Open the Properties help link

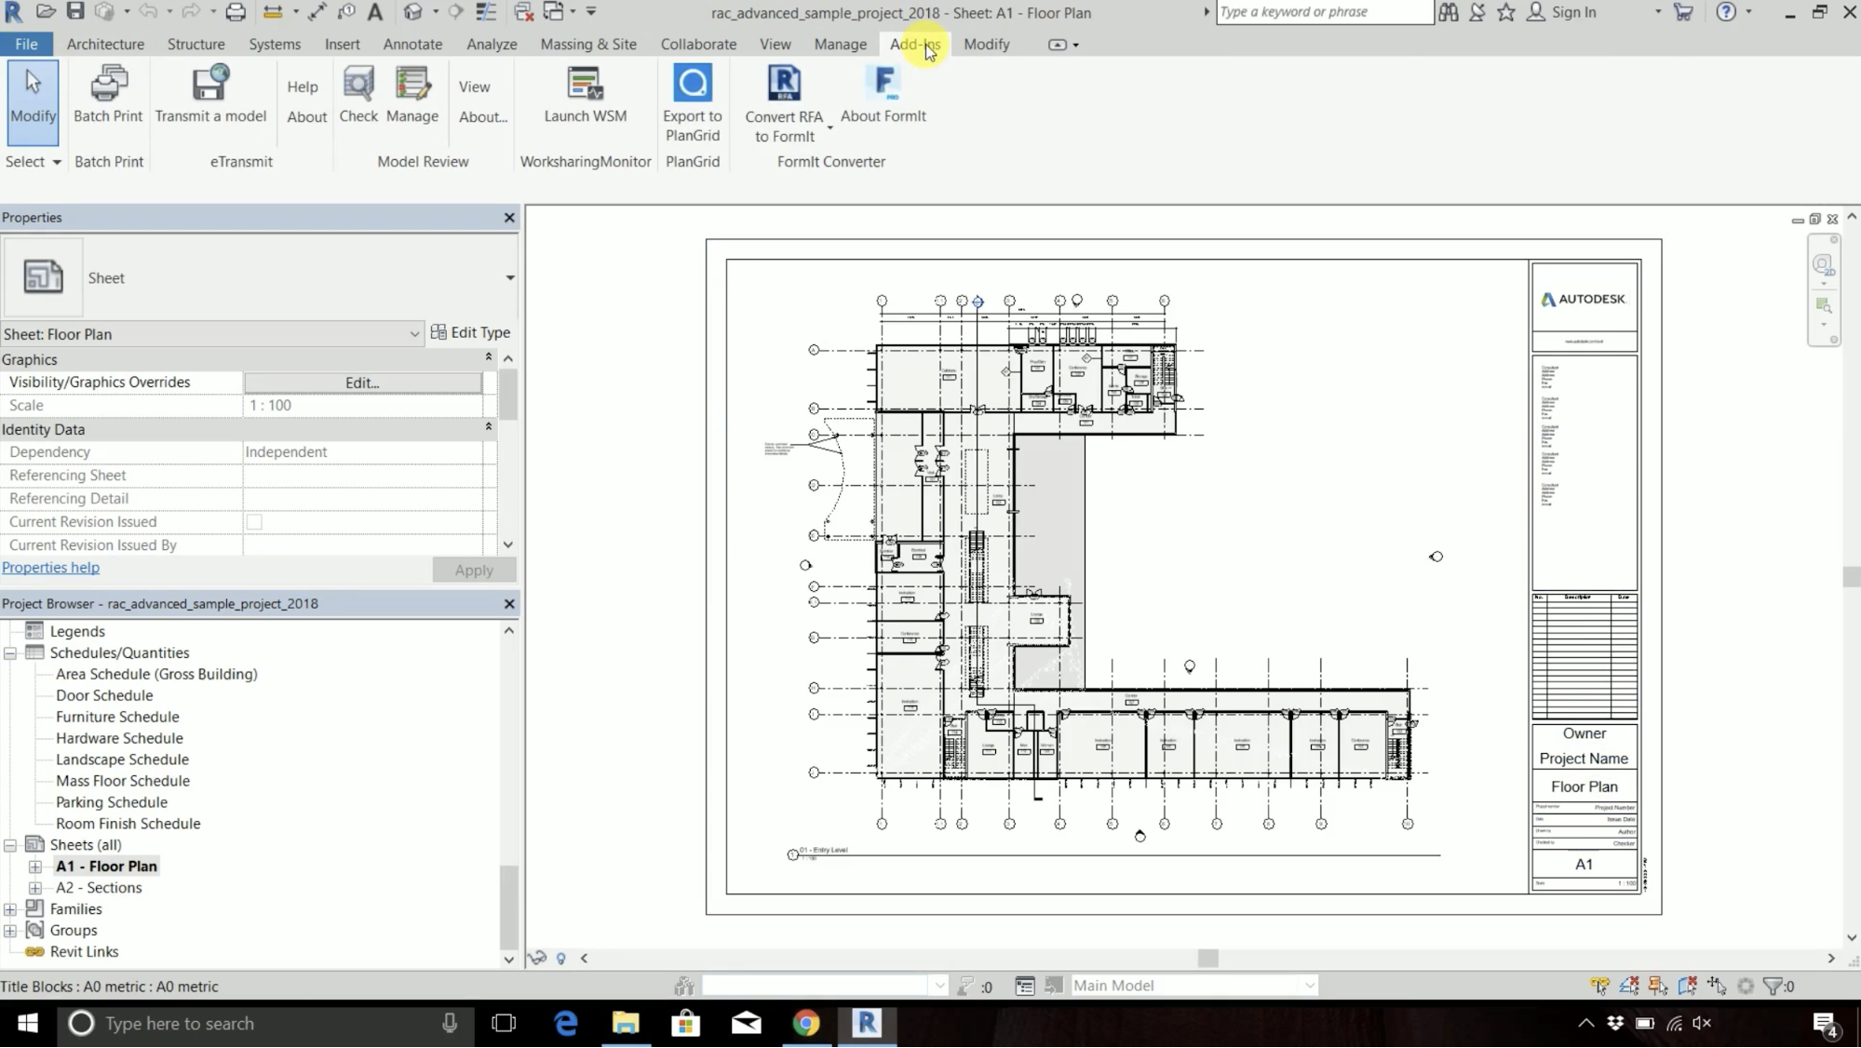click(x=50, y=568)
